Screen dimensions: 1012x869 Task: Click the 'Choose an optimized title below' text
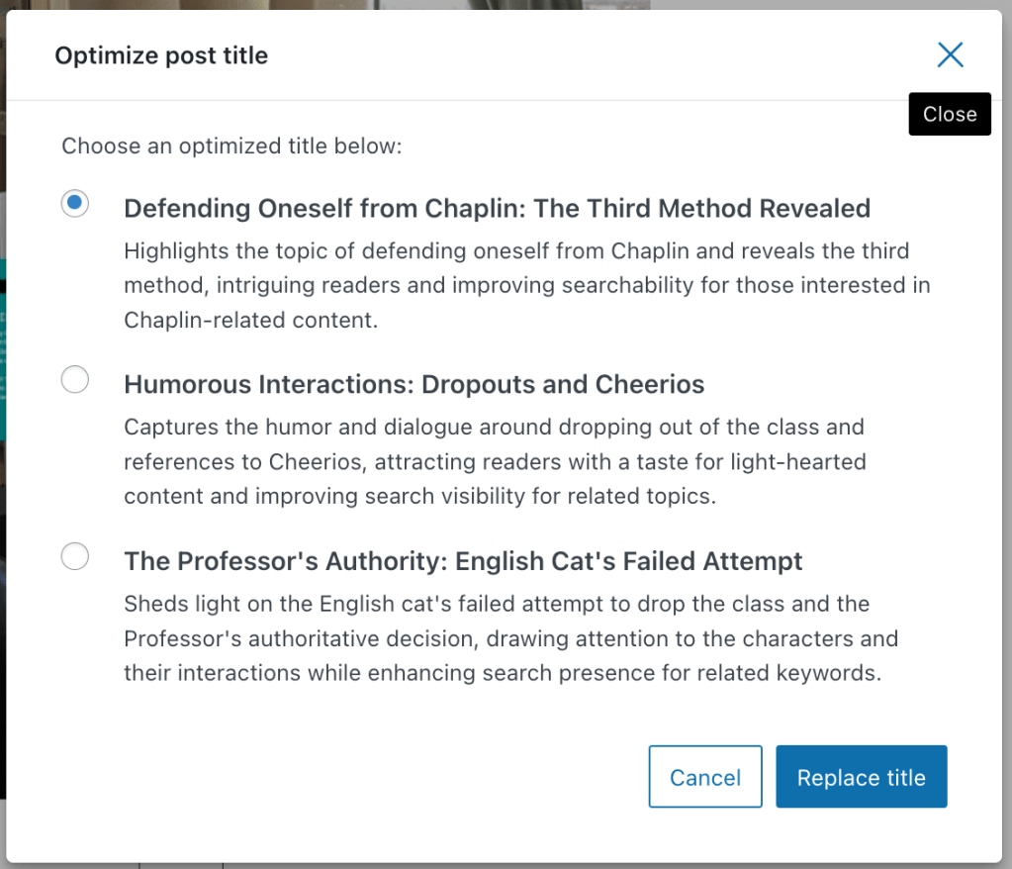tap(231, 147)
